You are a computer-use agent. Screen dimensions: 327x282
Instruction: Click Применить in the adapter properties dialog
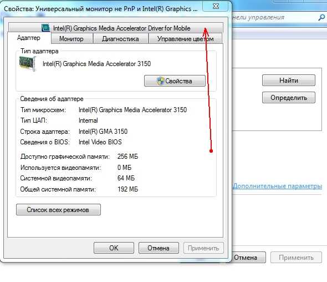click(x=203, y=248)
